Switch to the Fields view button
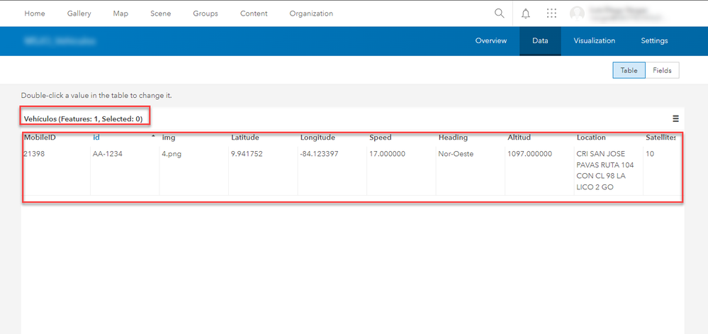The width and height of the screenshot is (708, 334). click(663, 70)
